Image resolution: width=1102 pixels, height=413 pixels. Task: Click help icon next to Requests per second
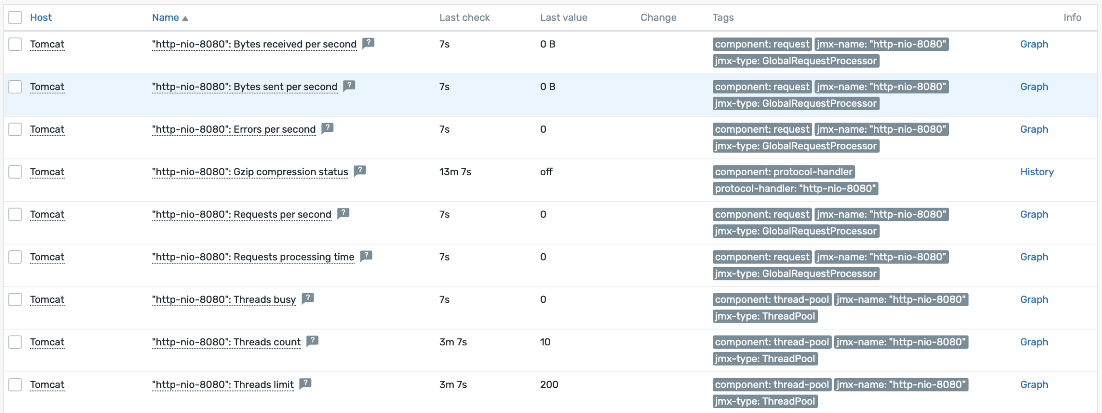[343, 214]
